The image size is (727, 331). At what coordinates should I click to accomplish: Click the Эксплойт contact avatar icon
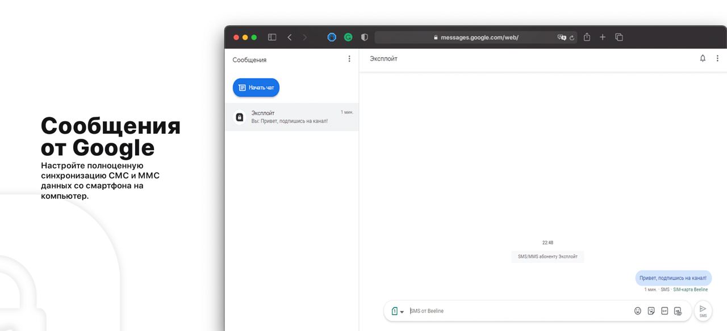coord(240,117)
